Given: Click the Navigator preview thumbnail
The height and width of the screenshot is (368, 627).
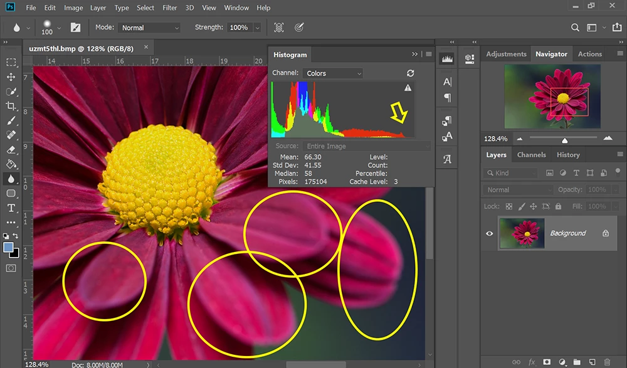Looking at the screenshot, I should tap(552, 97).
